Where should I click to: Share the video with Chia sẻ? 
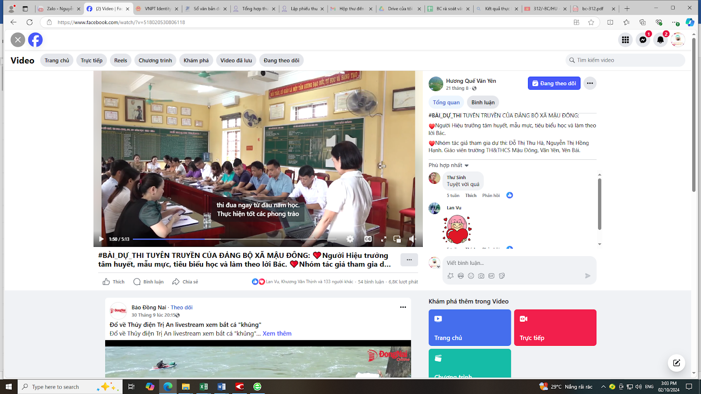(185, 282)
